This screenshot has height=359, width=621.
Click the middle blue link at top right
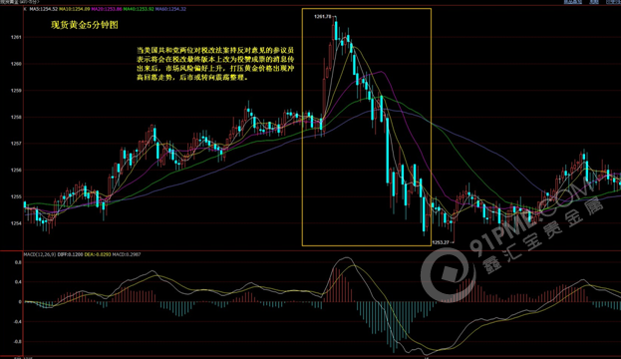click(594, 2)
